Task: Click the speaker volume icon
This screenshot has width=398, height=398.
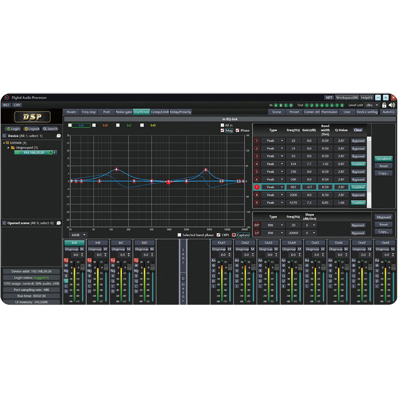Action: coord(392,105)
